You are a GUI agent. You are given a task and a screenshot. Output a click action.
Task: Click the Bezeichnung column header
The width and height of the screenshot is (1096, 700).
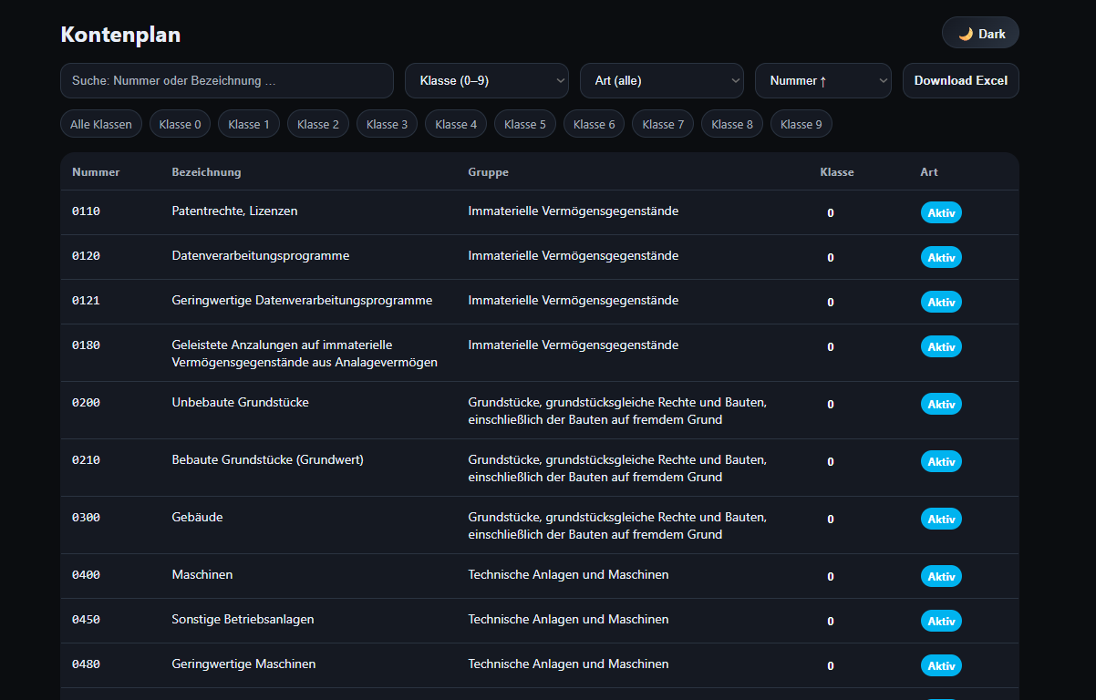click(206, 172)
